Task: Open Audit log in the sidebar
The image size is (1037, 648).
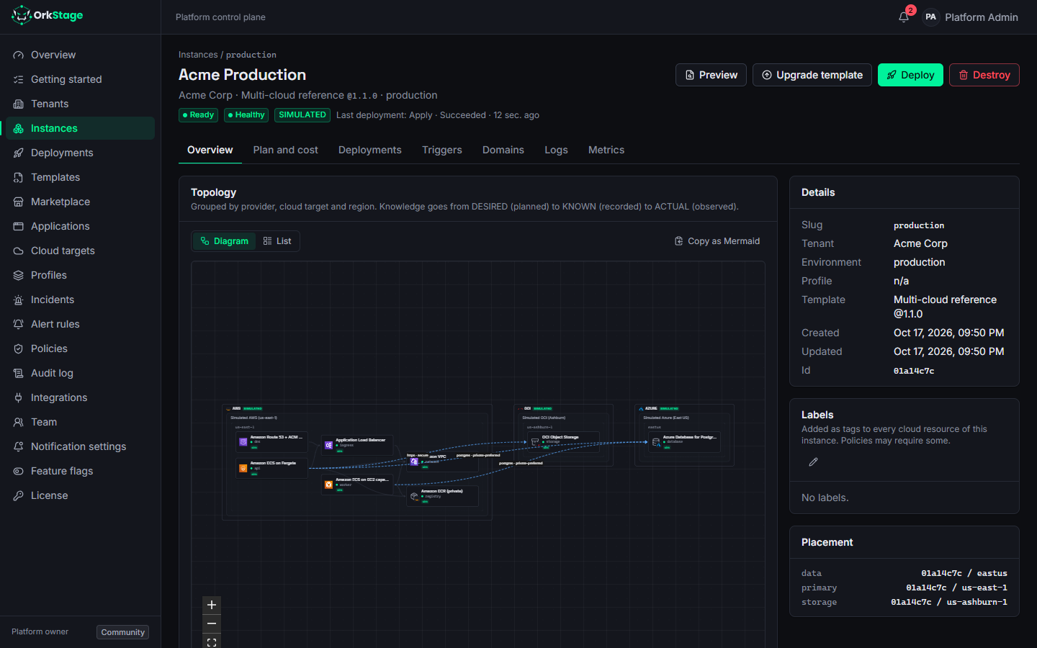Action: point(80,373)
